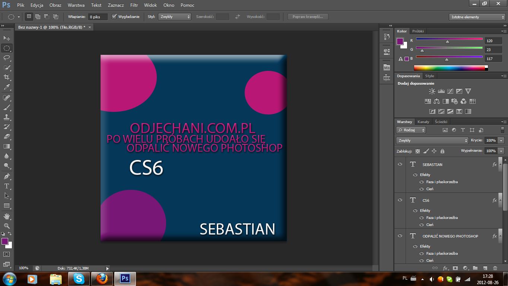Hide Faza i płaskorzeźba on SEBASTIAN layer

coord(422,182)
